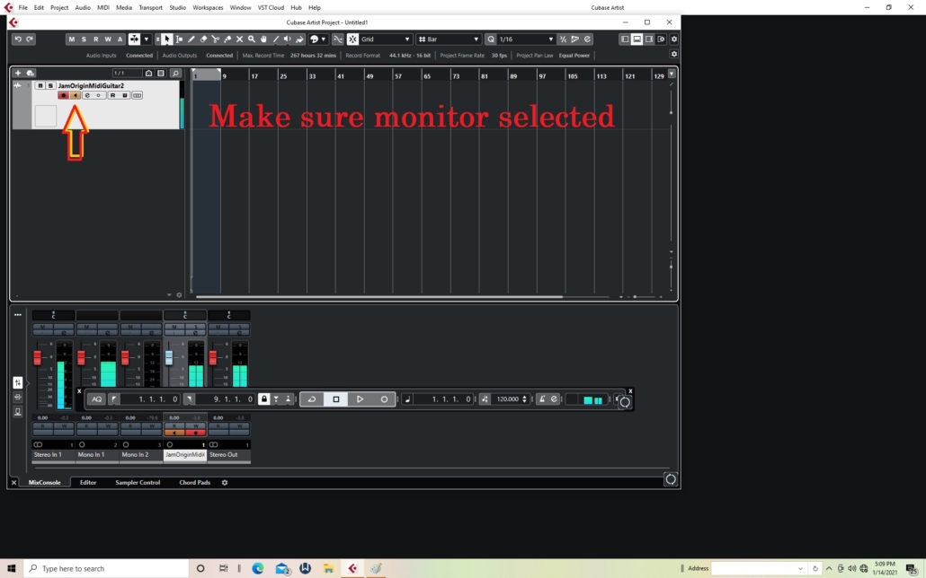Open the Grid snap type dropdown

click(385, 39)
